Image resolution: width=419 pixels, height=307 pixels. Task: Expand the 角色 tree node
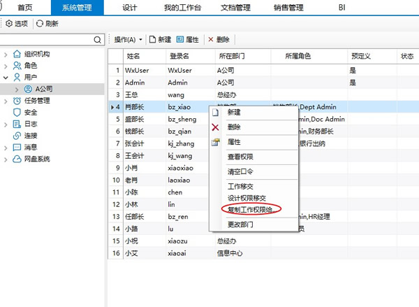[x=6, y=66]
